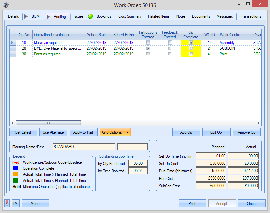Click the horizontal scrollbar under the grid

click(48, 123)
